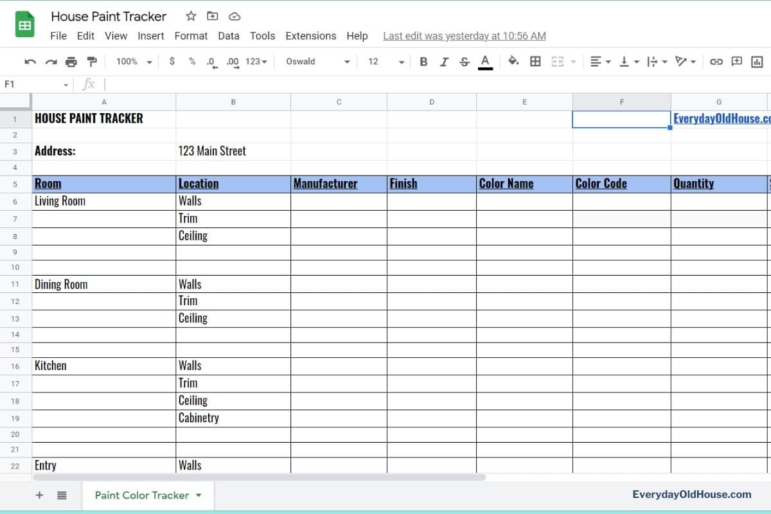Select the Manufacturer header cell

pyautogui.click(x=339, y=184)
